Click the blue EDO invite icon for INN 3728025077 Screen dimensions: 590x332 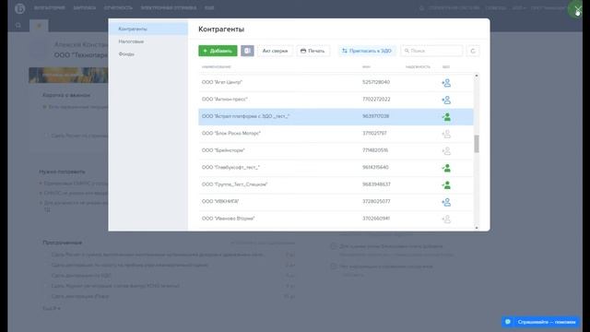(446, 202)
